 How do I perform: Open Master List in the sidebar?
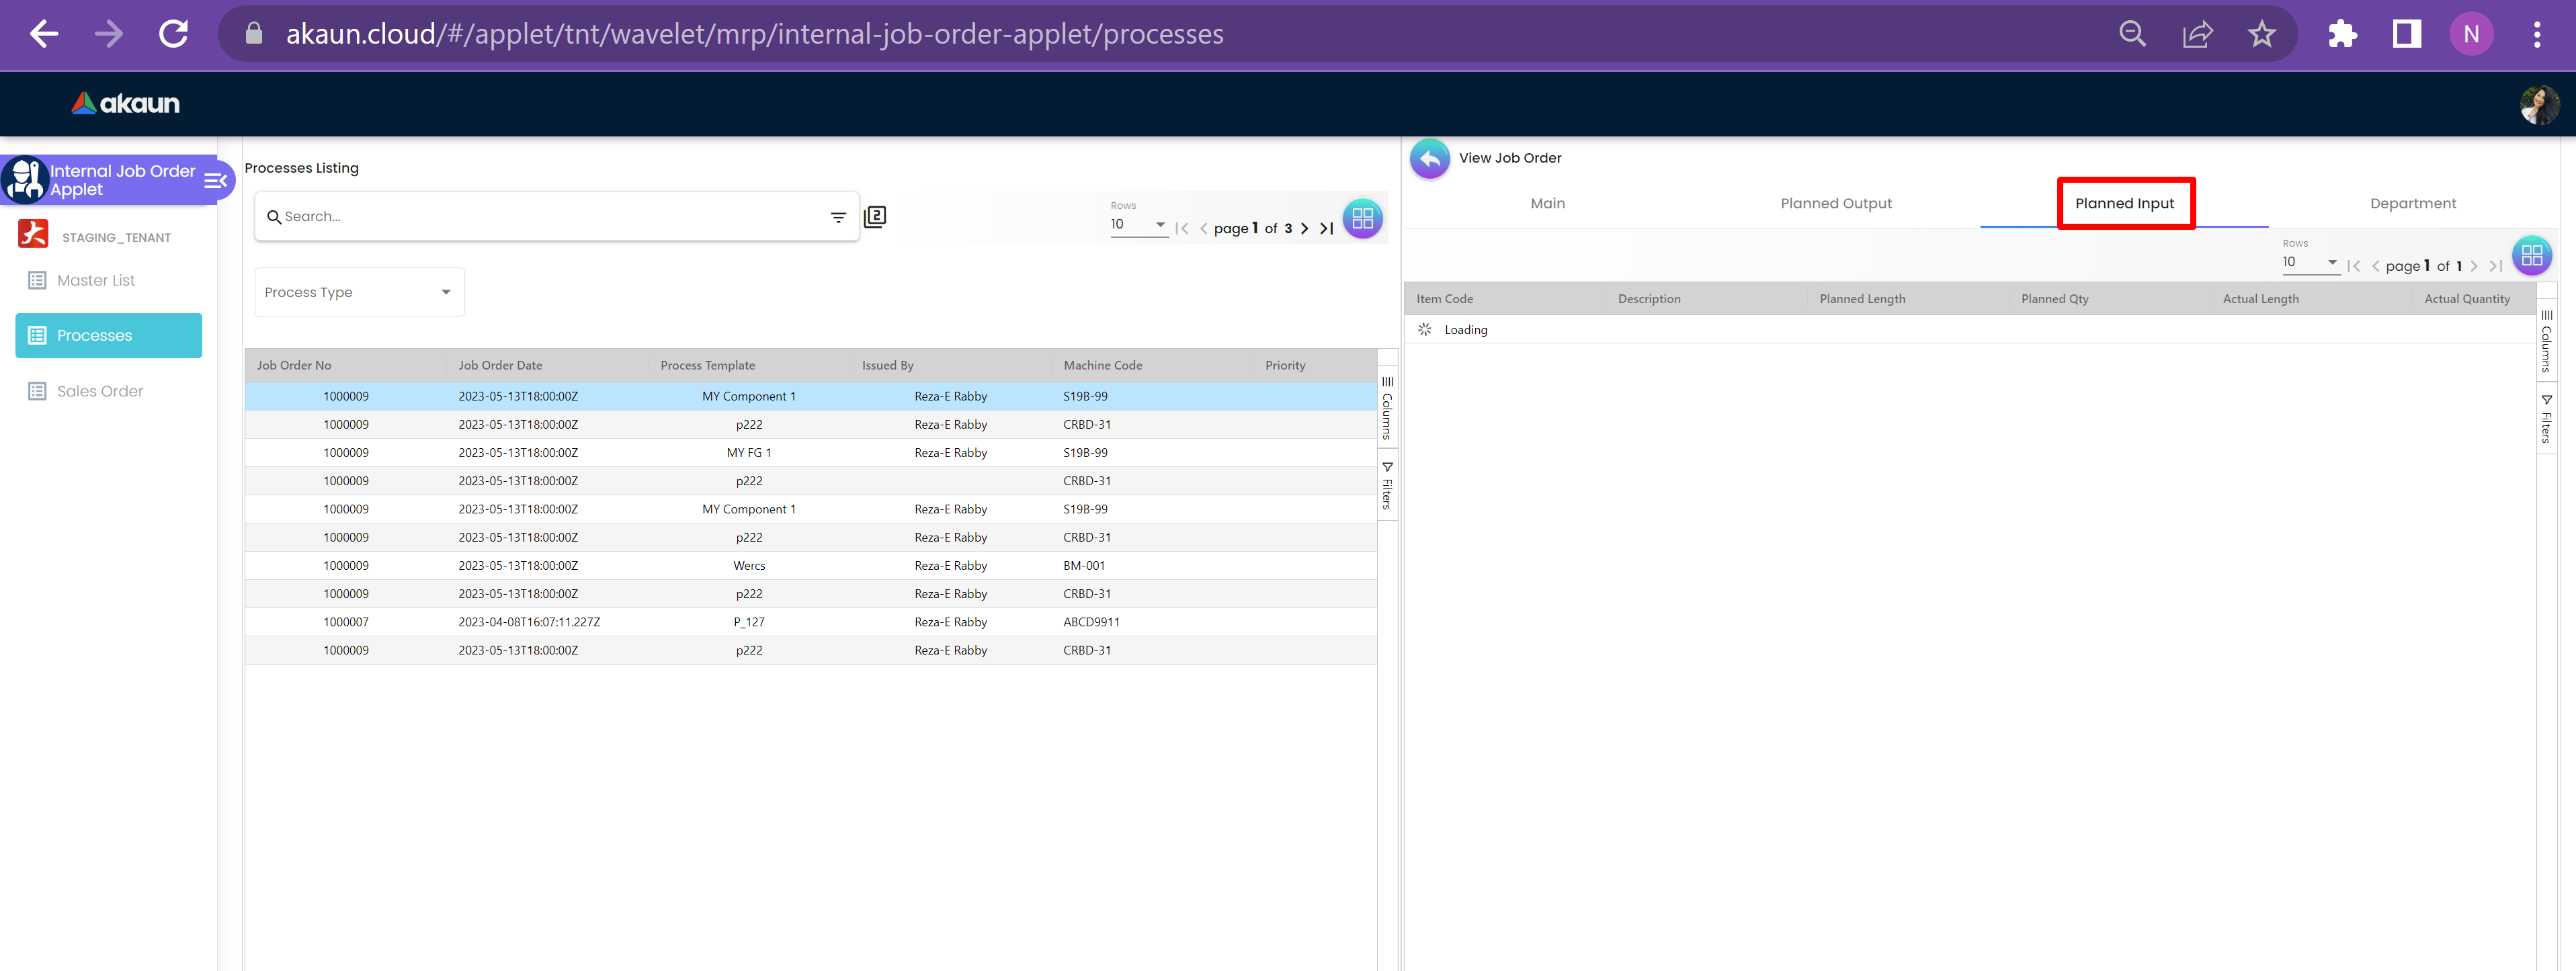pyautogui.click(x=96, y=281)
